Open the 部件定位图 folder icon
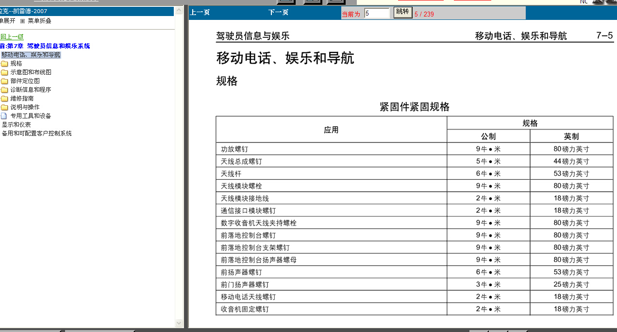Viewport: 617px width, 332px height. (4, 81)
